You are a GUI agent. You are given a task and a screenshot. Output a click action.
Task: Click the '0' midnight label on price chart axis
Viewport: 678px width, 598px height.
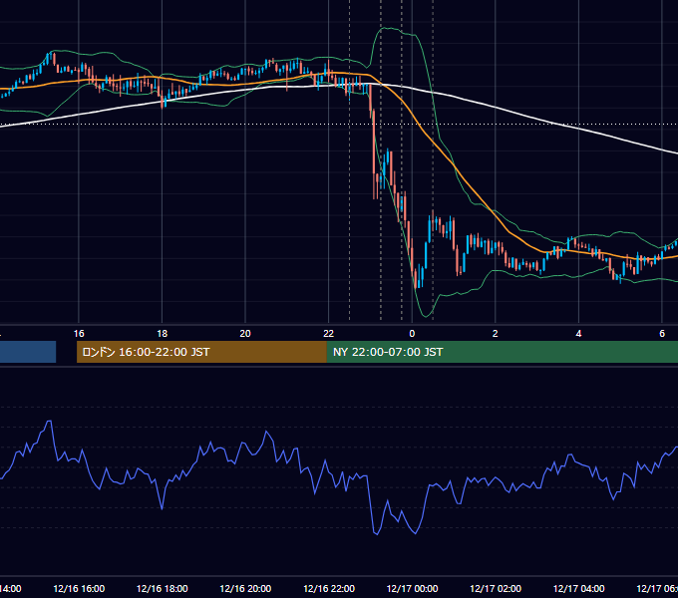click(412, 334)
